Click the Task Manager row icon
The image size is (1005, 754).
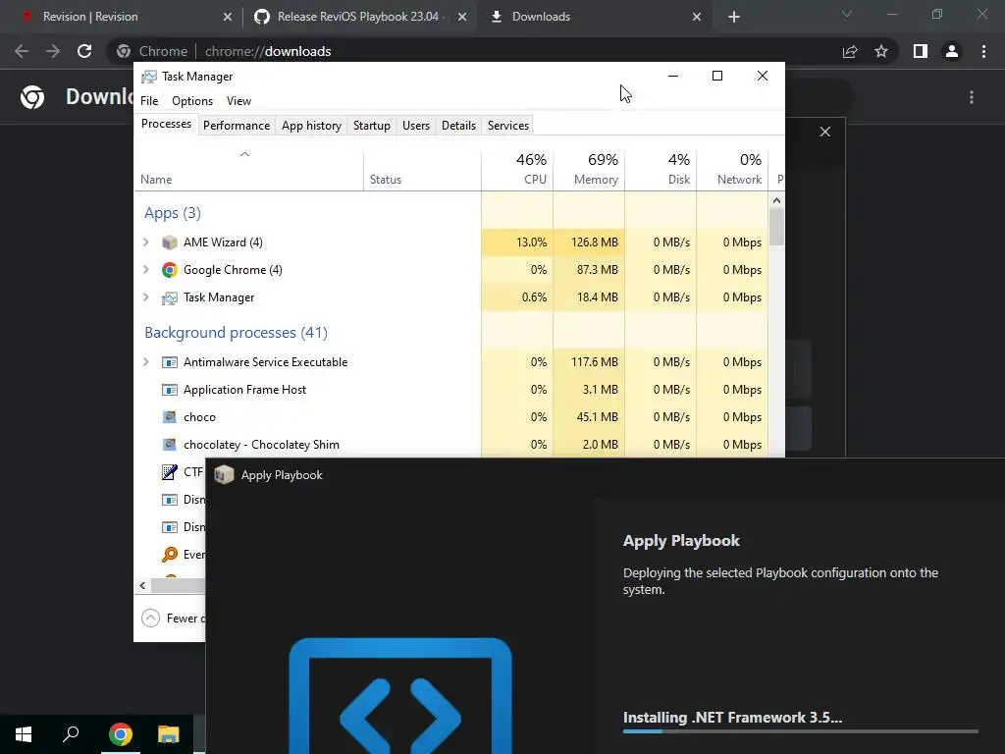click(169, 297)
